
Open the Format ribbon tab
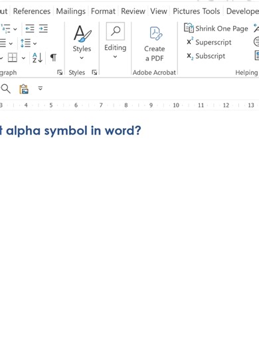(x=103, y=11)
